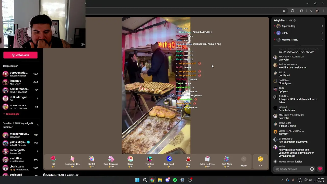Open Chrome tab search icon in toolbar
Screen dimensions: 327x184
(x=302, y=11)
